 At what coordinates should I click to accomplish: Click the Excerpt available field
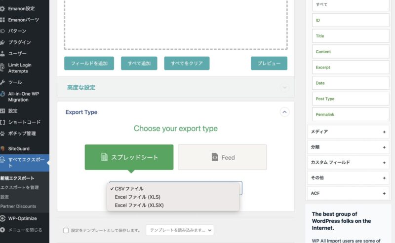tap(351, 68)
